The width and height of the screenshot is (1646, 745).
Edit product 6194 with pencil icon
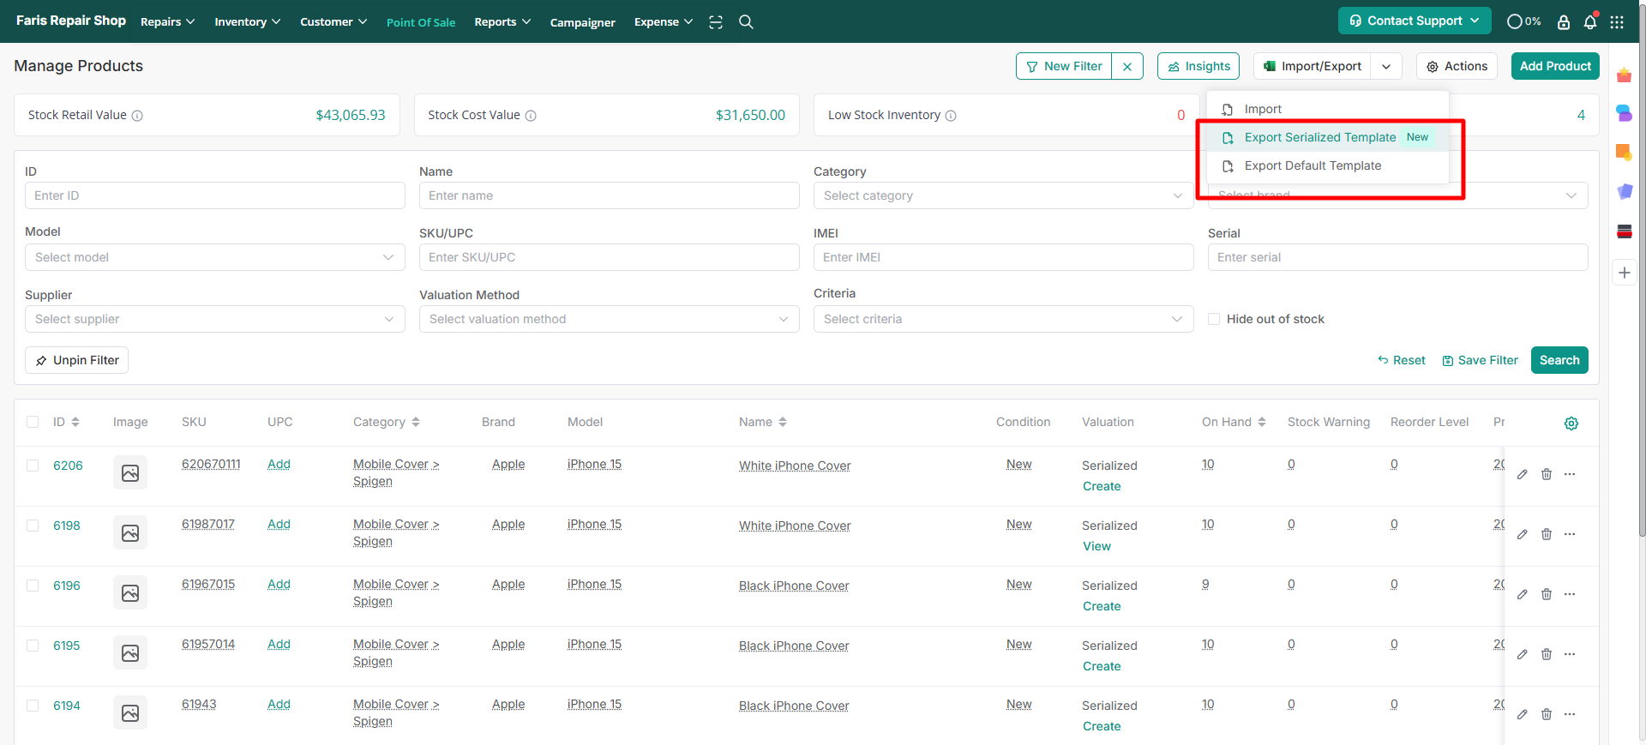coord(1523,714)
